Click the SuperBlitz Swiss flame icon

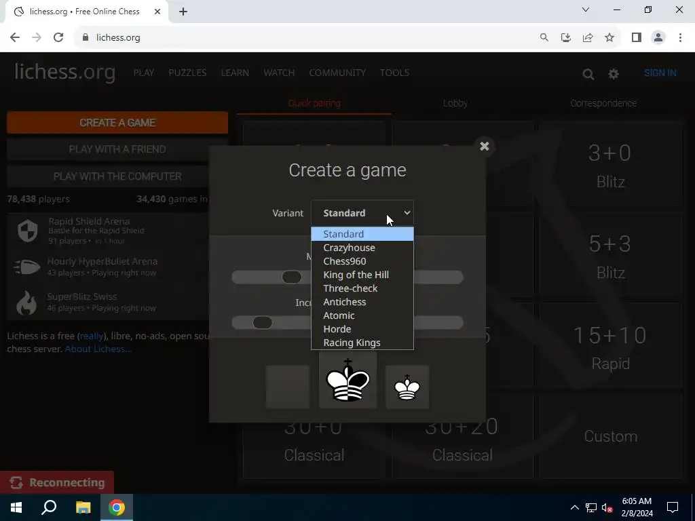(26, 303)
